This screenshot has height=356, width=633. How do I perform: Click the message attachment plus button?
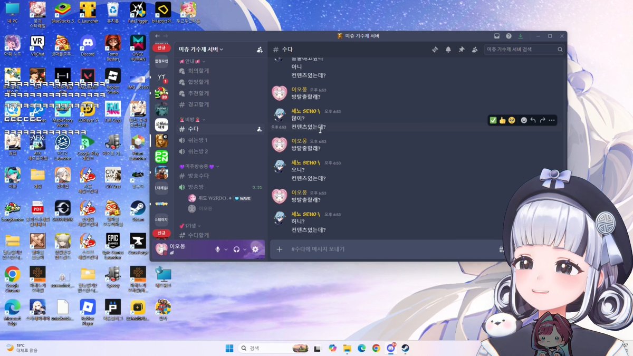click(280, 249)
